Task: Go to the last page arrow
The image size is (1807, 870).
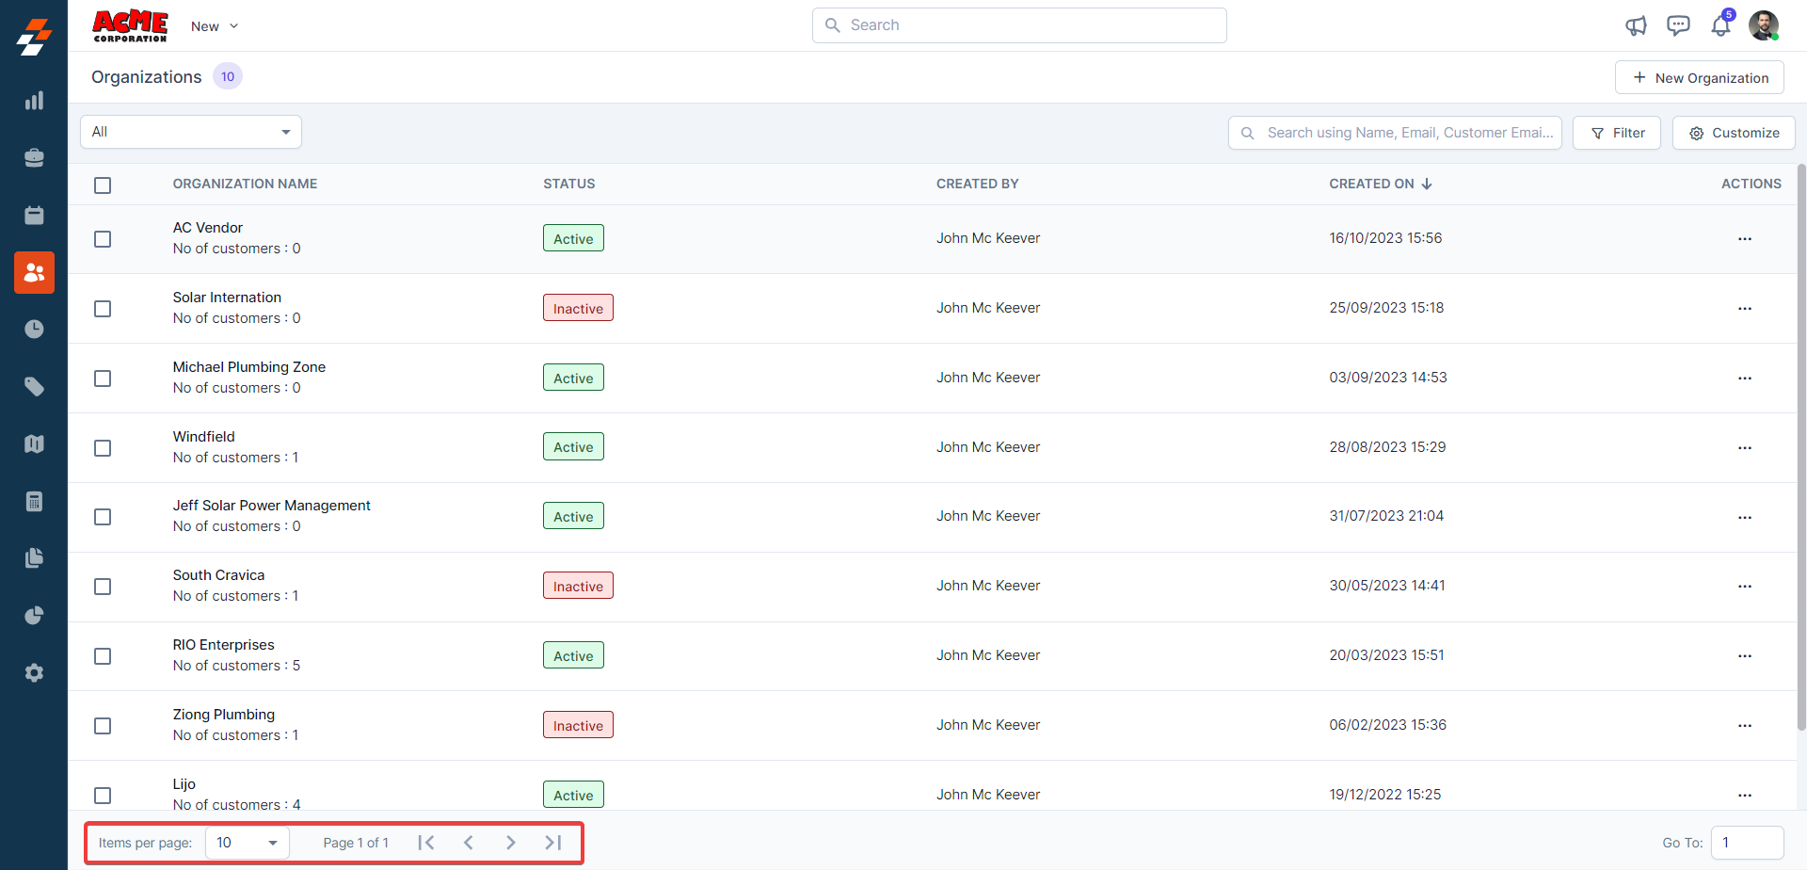Action: [553, 843]
